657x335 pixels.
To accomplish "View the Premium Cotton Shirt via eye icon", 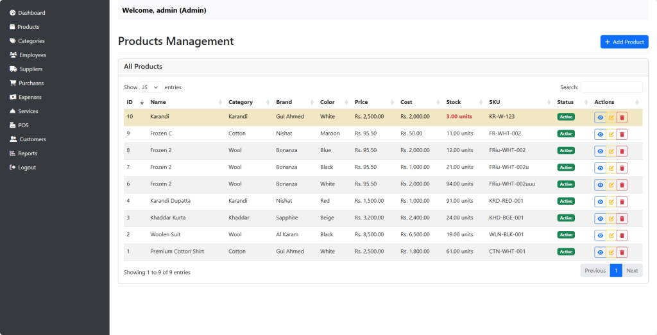I will tap(600, 252).
